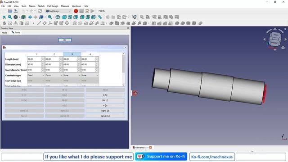The image size is (288, 162).
Task: Click the Go back blue arrow
Action: (x=30, y=17)
